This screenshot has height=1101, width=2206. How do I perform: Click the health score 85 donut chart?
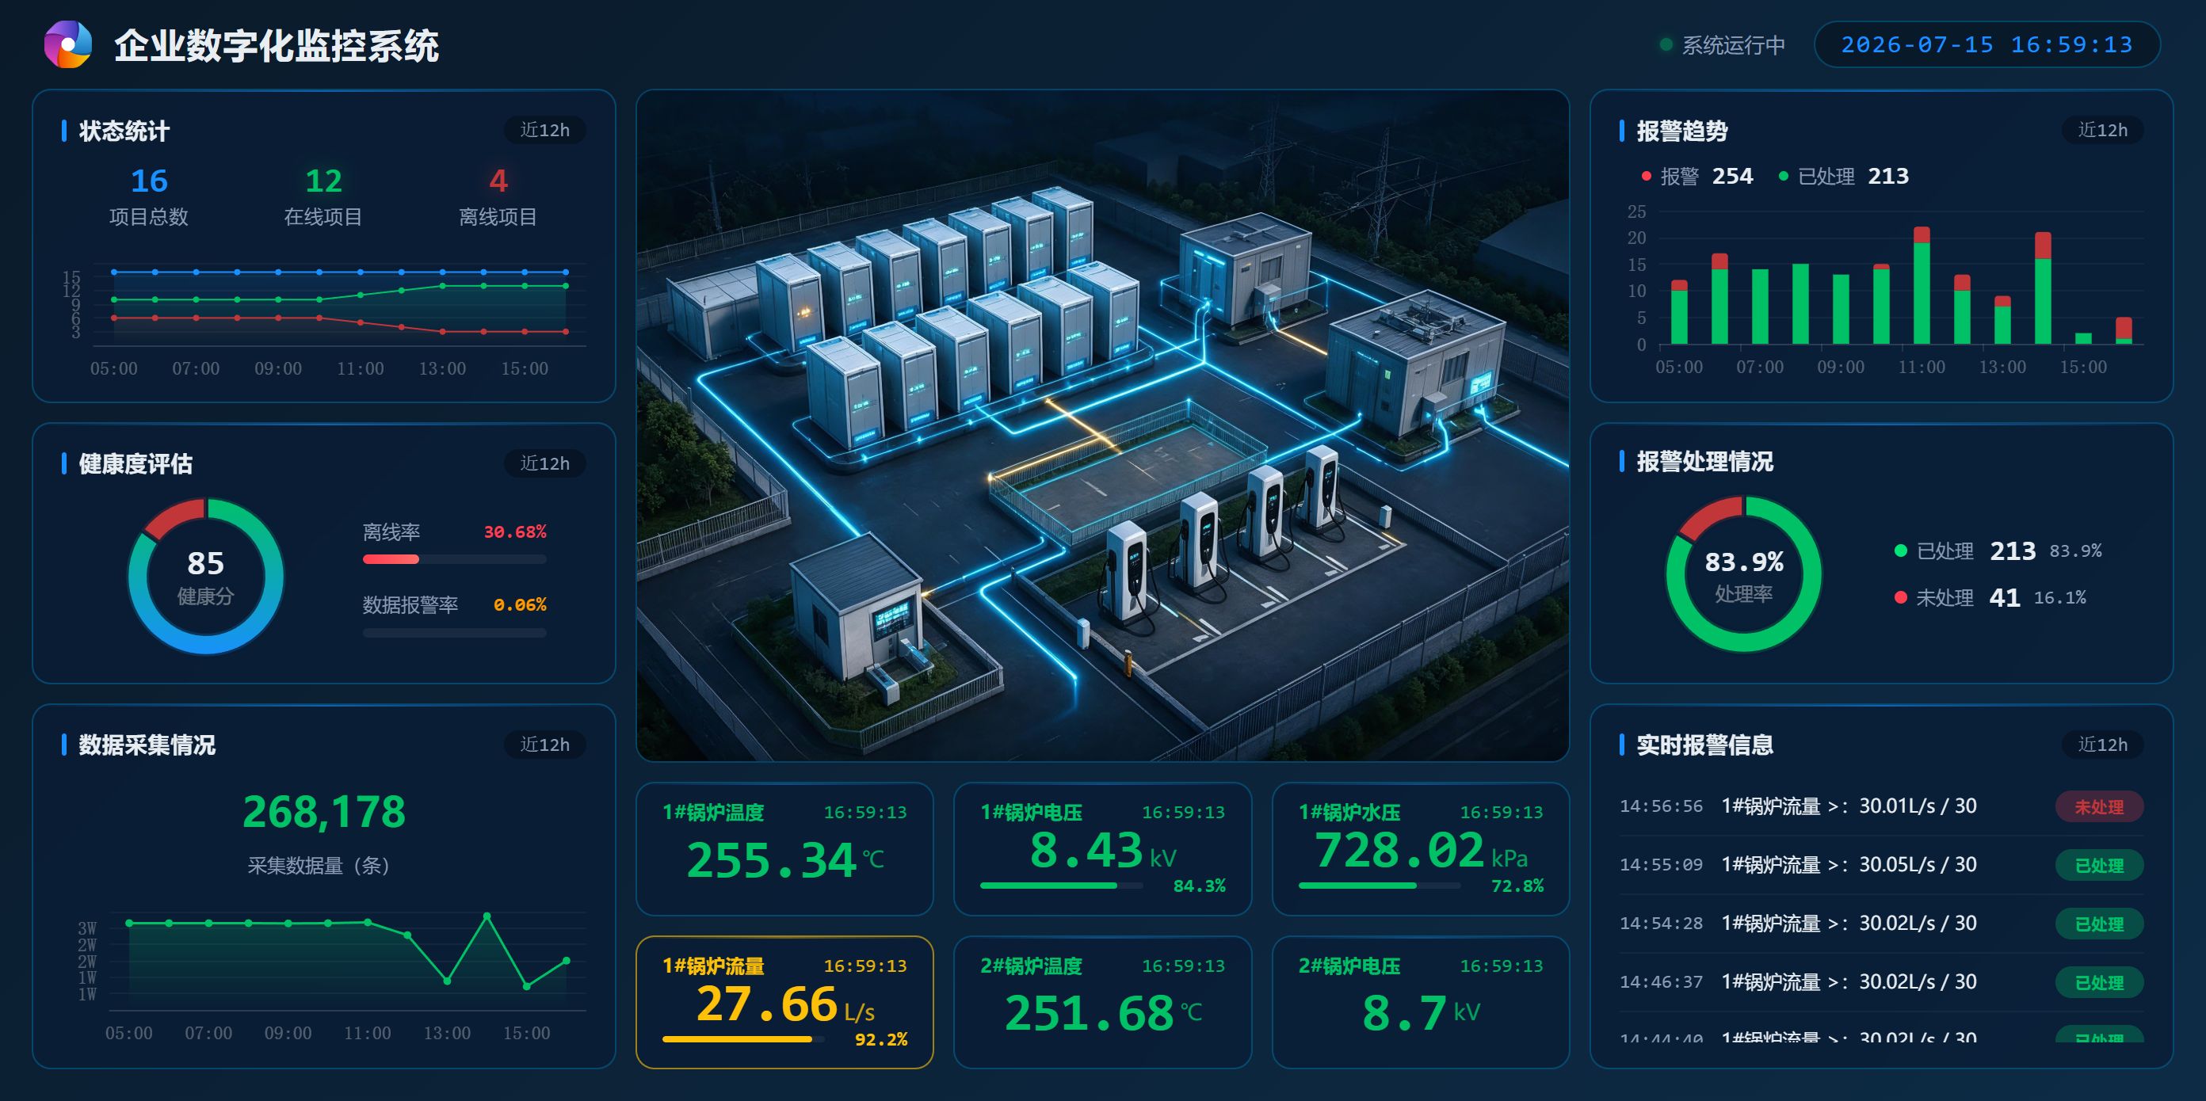[x=205, y=576]
